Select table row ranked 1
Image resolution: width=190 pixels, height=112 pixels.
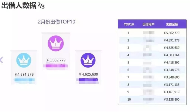coord(152,33)
